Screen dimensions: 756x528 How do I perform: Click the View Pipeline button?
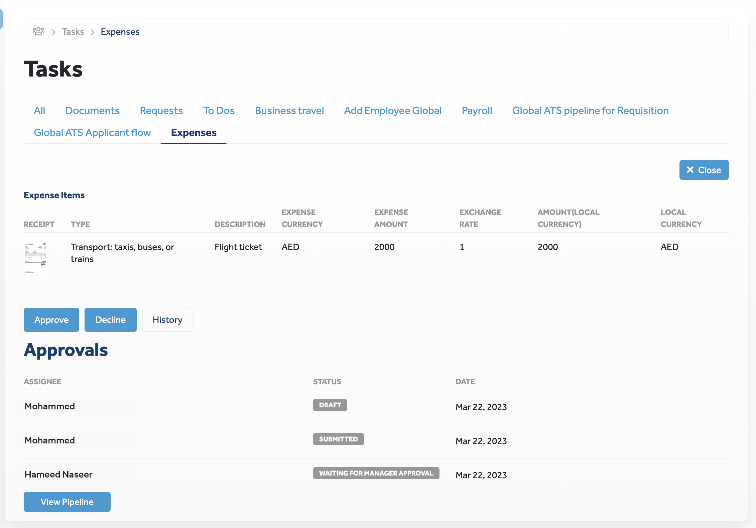point(67,502)
